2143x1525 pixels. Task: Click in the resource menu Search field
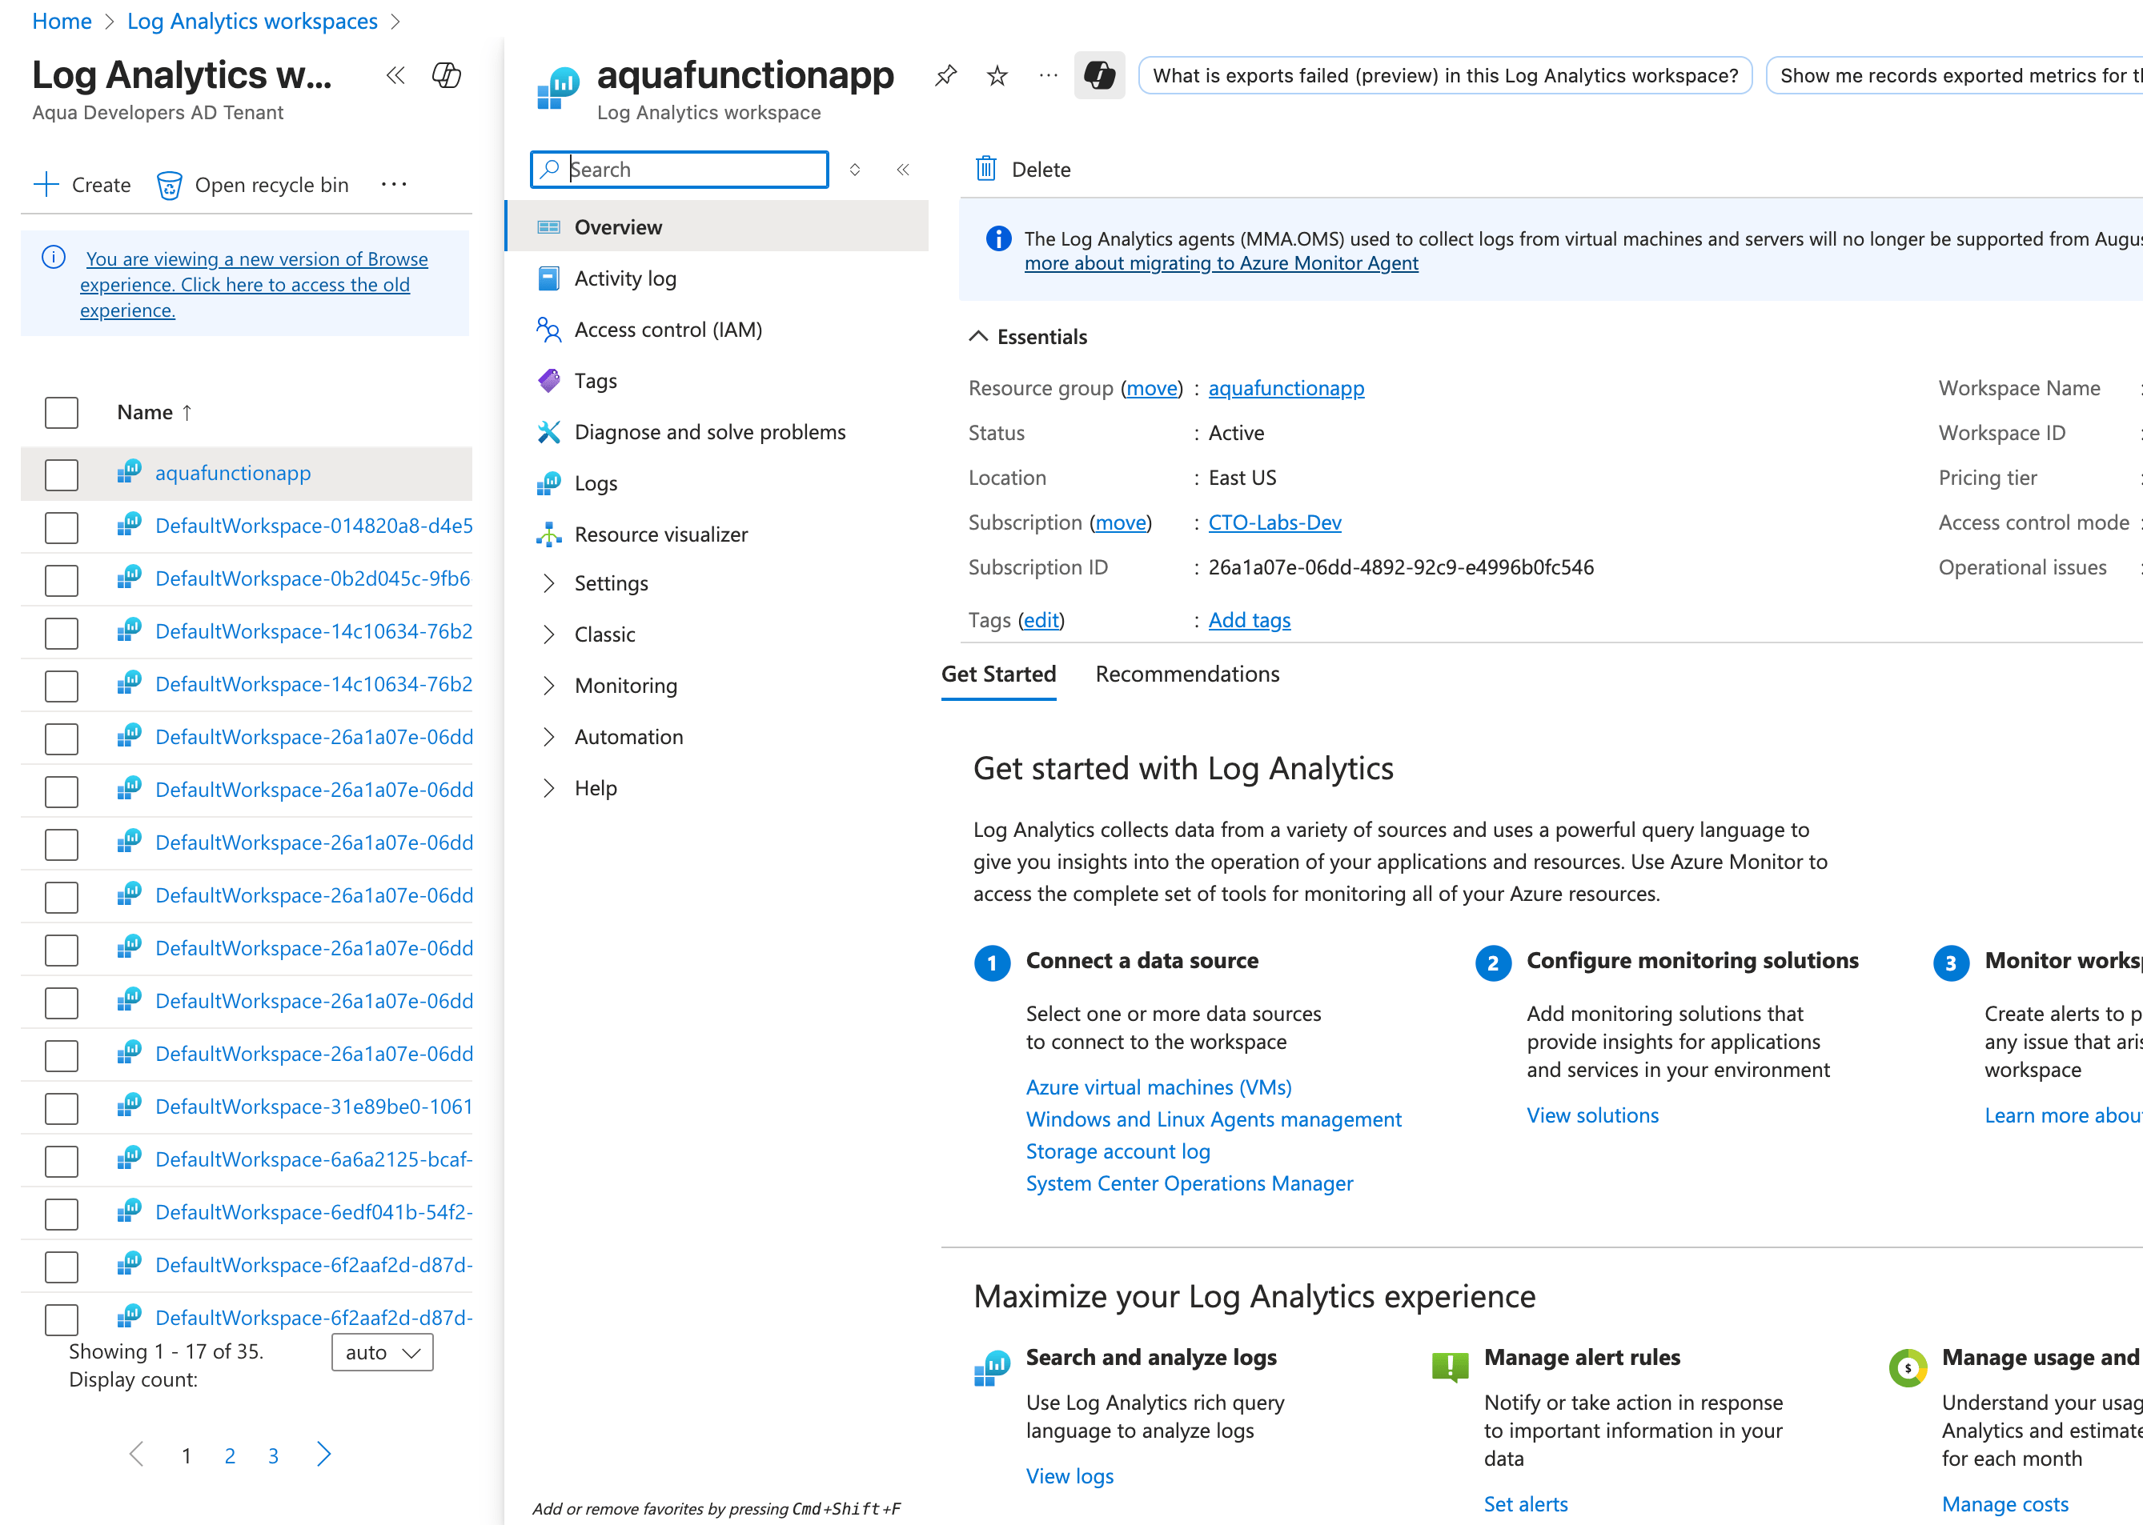tap(680, 170)
